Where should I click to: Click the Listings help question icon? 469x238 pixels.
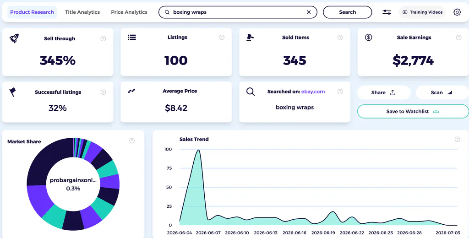coord(222,38)
